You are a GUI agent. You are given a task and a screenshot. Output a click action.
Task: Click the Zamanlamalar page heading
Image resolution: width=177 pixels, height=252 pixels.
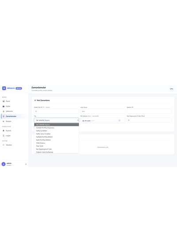(38, 88)
